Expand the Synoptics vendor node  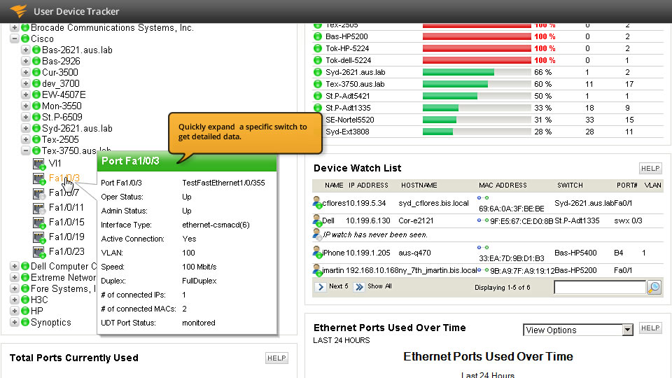click(15, 322)
